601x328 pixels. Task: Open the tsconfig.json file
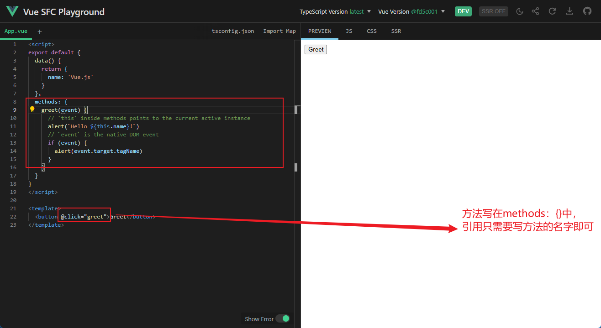[233, 31]
